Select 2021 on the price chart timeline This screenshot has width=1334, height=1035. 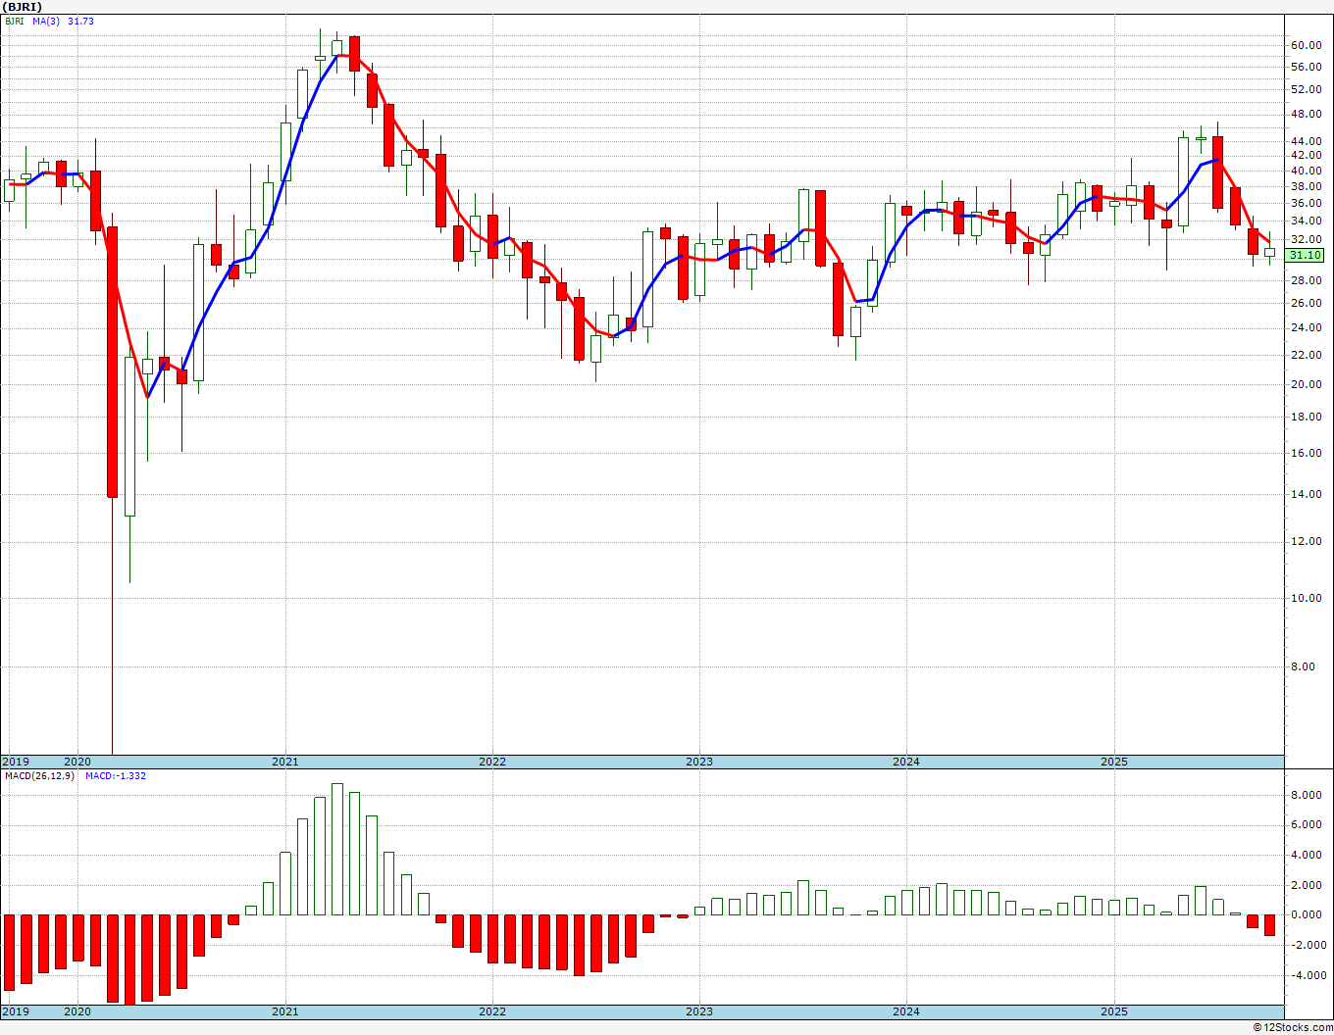coord(284,762)
